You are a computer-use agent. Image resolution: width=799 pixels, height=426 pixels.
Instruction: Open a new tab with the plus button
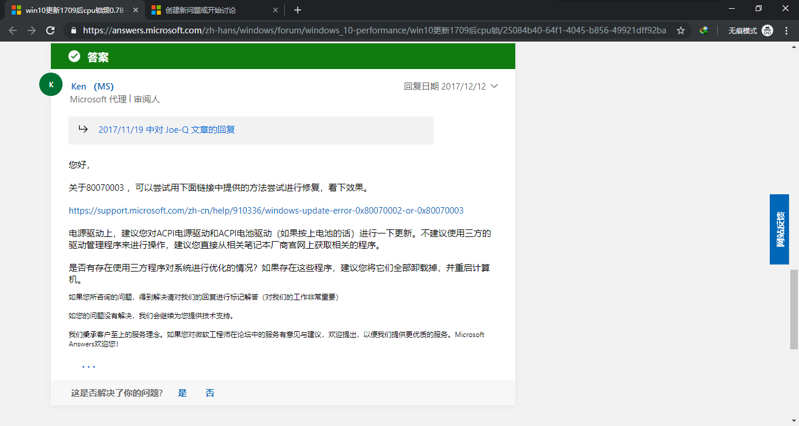click(x=298, y=9)
